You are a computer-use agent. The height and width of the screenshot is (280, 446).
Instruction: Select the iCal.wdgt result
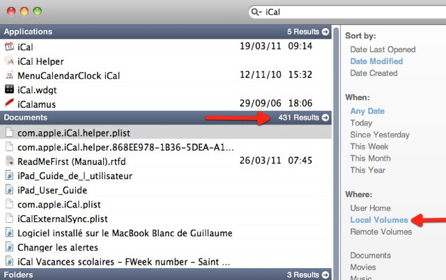166,90
